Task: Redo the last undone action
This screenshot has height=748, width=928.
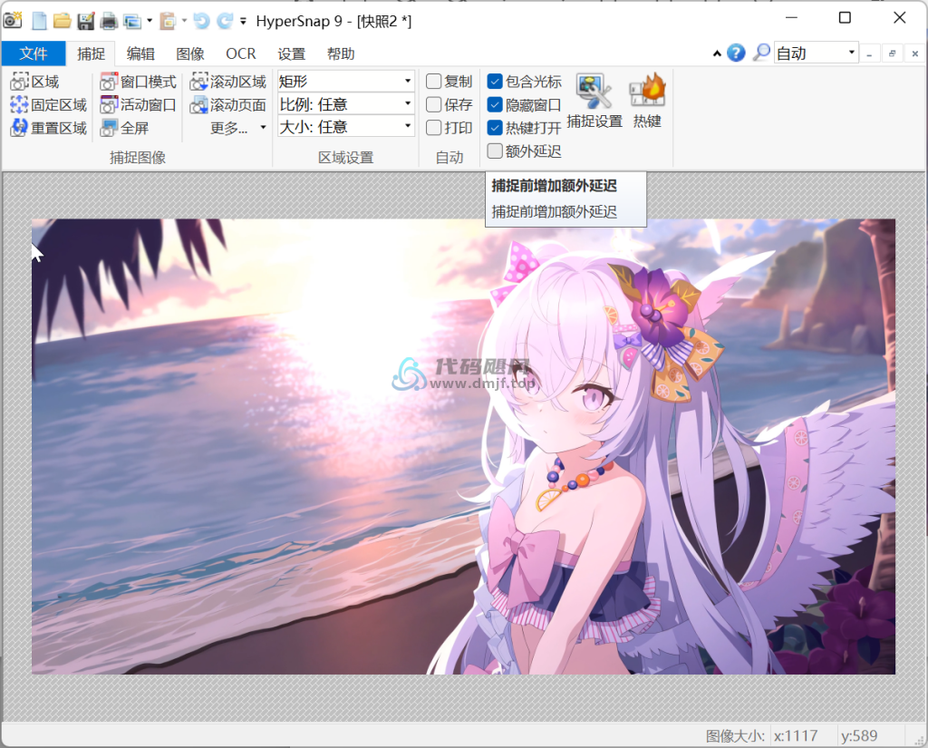Action: click(x=225, y=22)
